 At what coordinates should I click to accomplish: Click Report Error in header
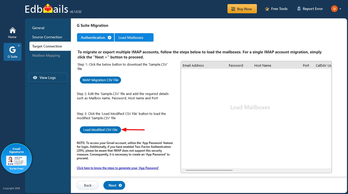(x=310, y=9)
